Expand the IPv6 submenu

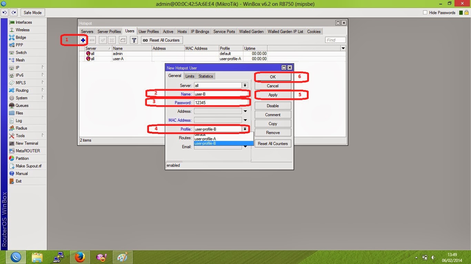[43, 75]
